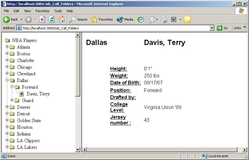Click the tree pane vertical scroll thumb

tap(77, 67)
